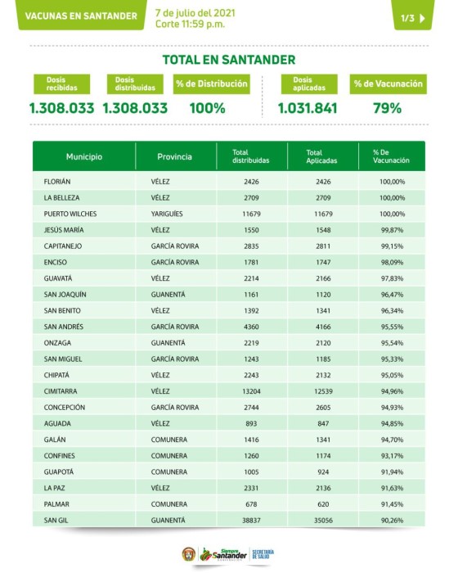This screenshot has height=573, width=458.
Task: Click the % de Vacunación summary label
Action: [x=388, y=84]
